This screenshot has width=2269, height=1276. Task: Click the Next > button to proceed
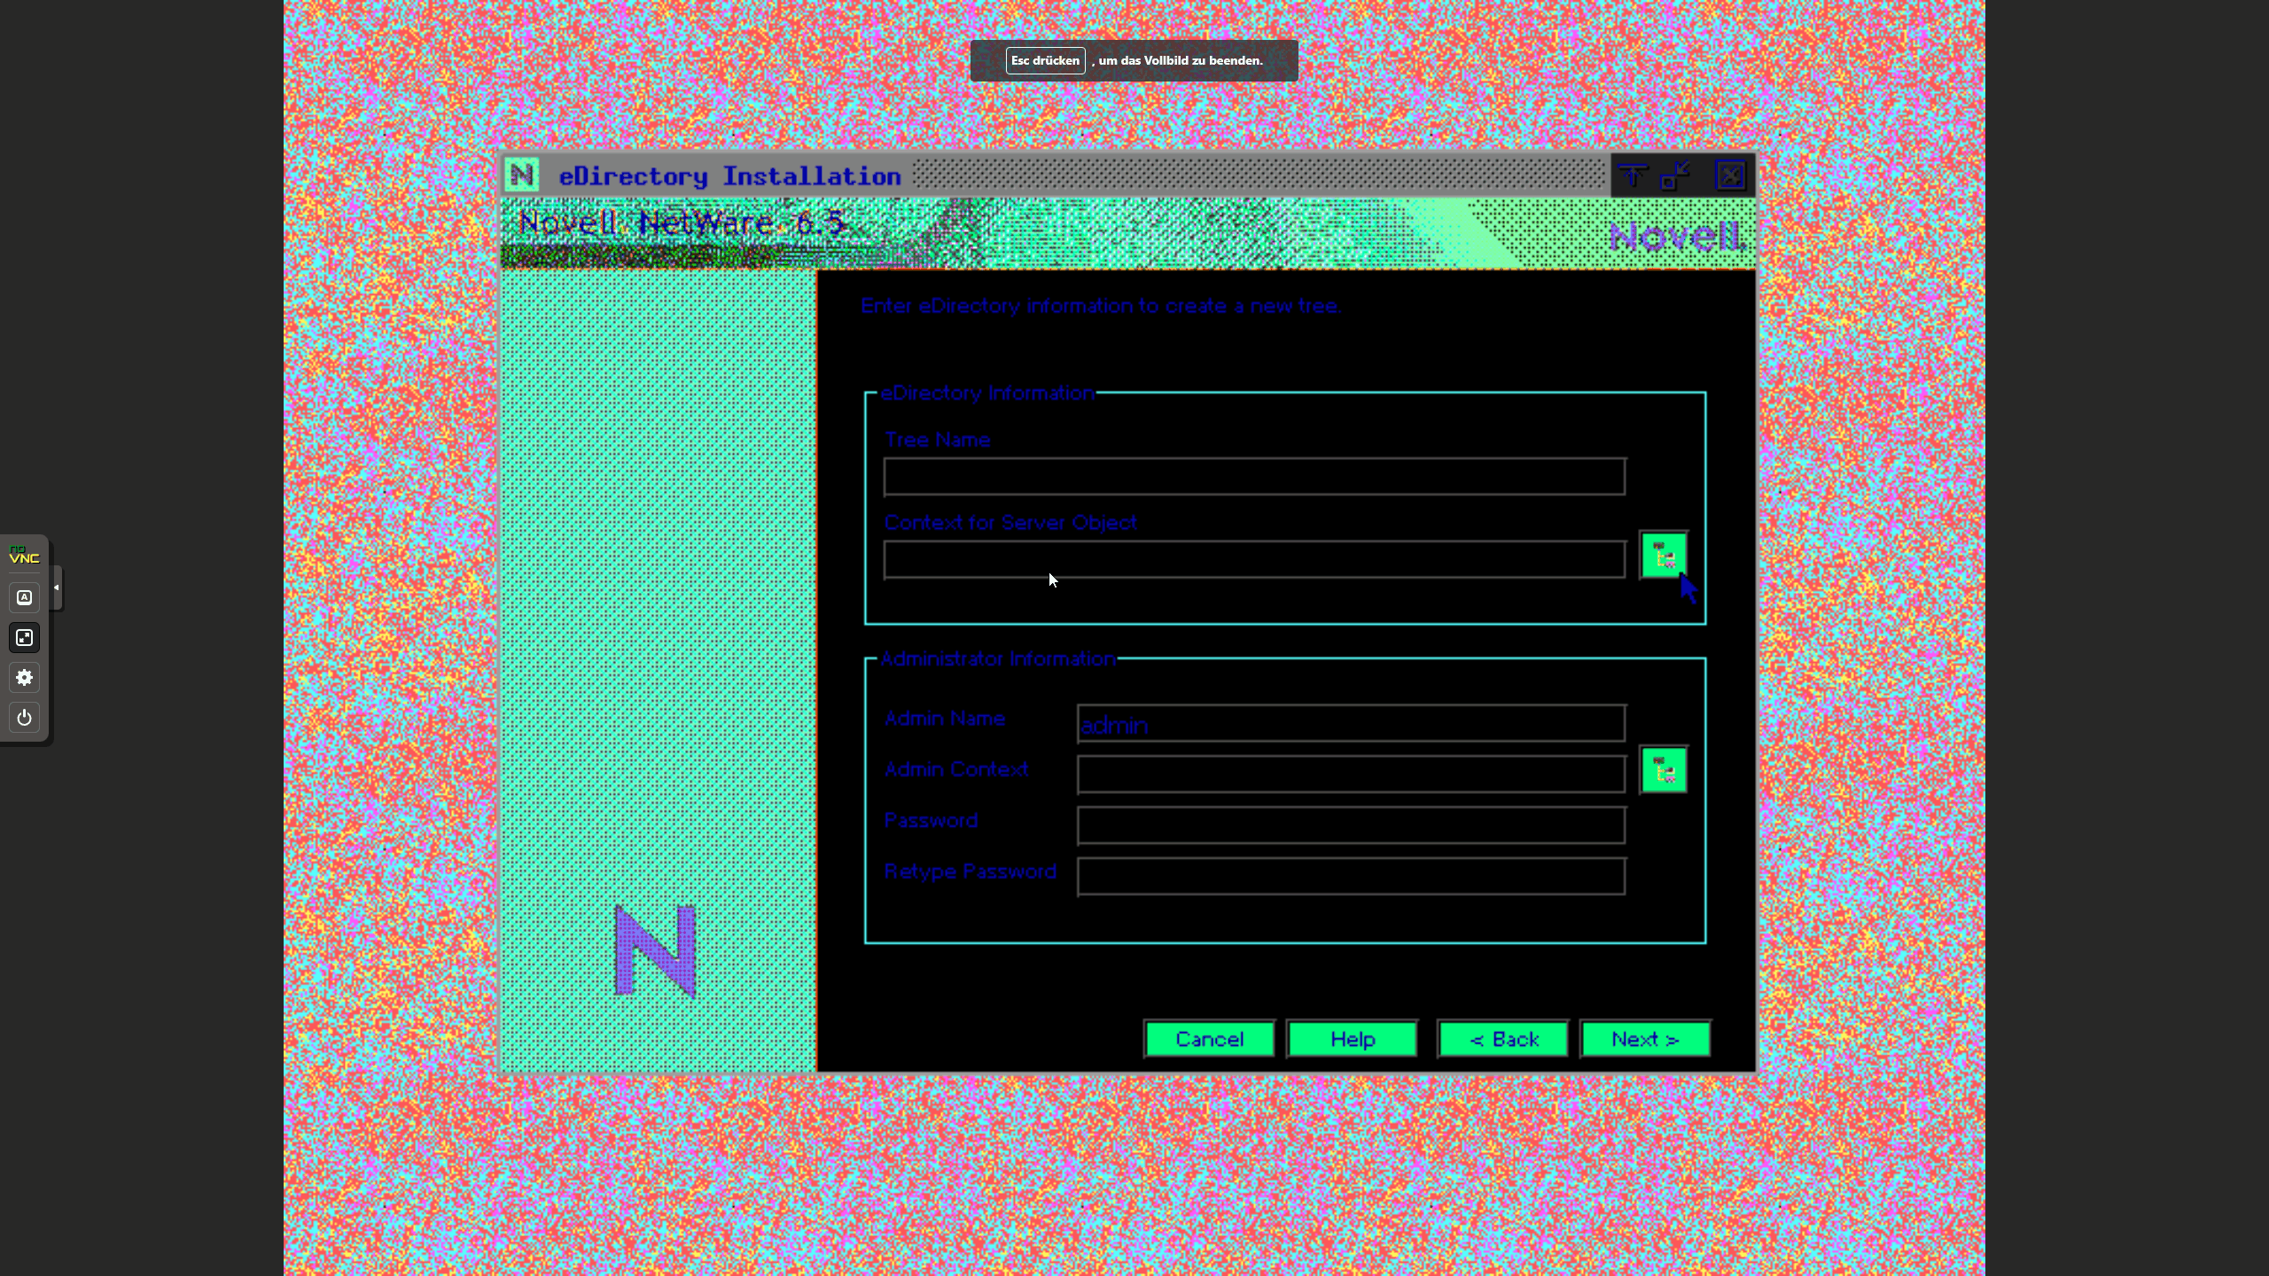coord(1644,1039)
